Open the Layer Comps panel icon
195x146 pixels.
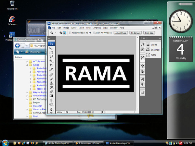pyautogui.click(x=142, y=92)
